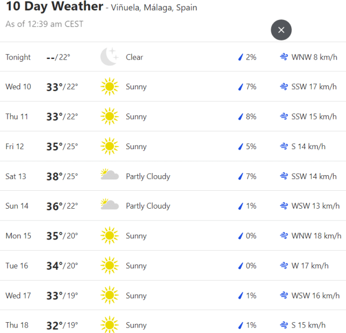Select the Sat 13 38° temperature
Screen dimensions: 346x333
click(x=55, y=176)
